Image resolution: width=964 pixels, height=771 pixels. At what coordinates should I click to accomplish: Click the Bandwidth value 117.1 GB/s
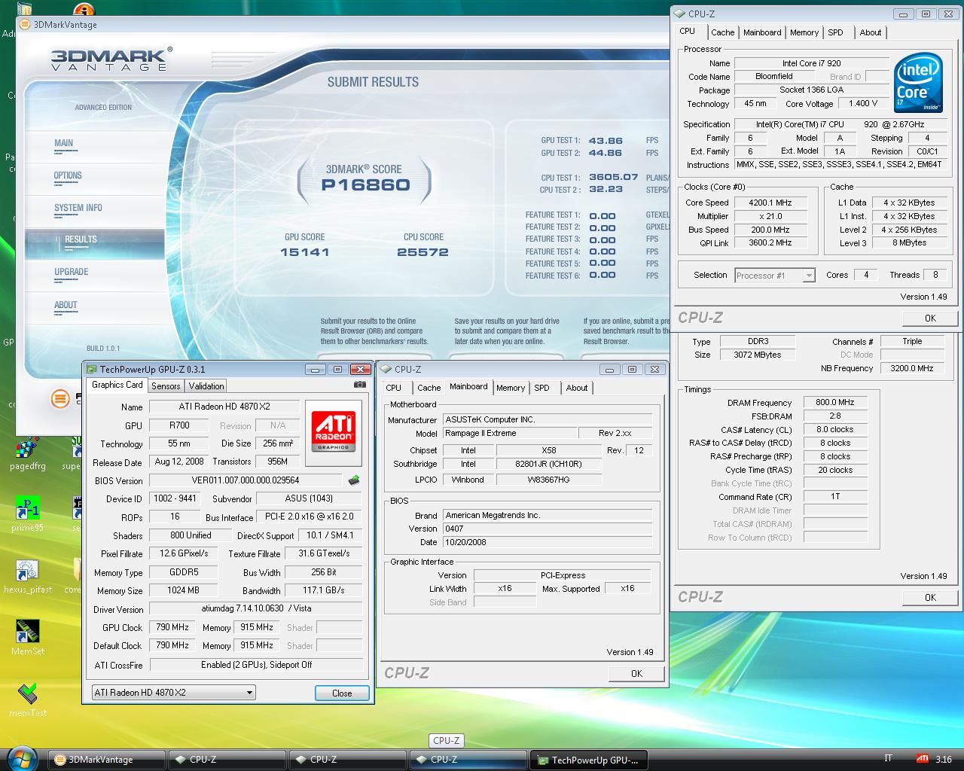324,591
